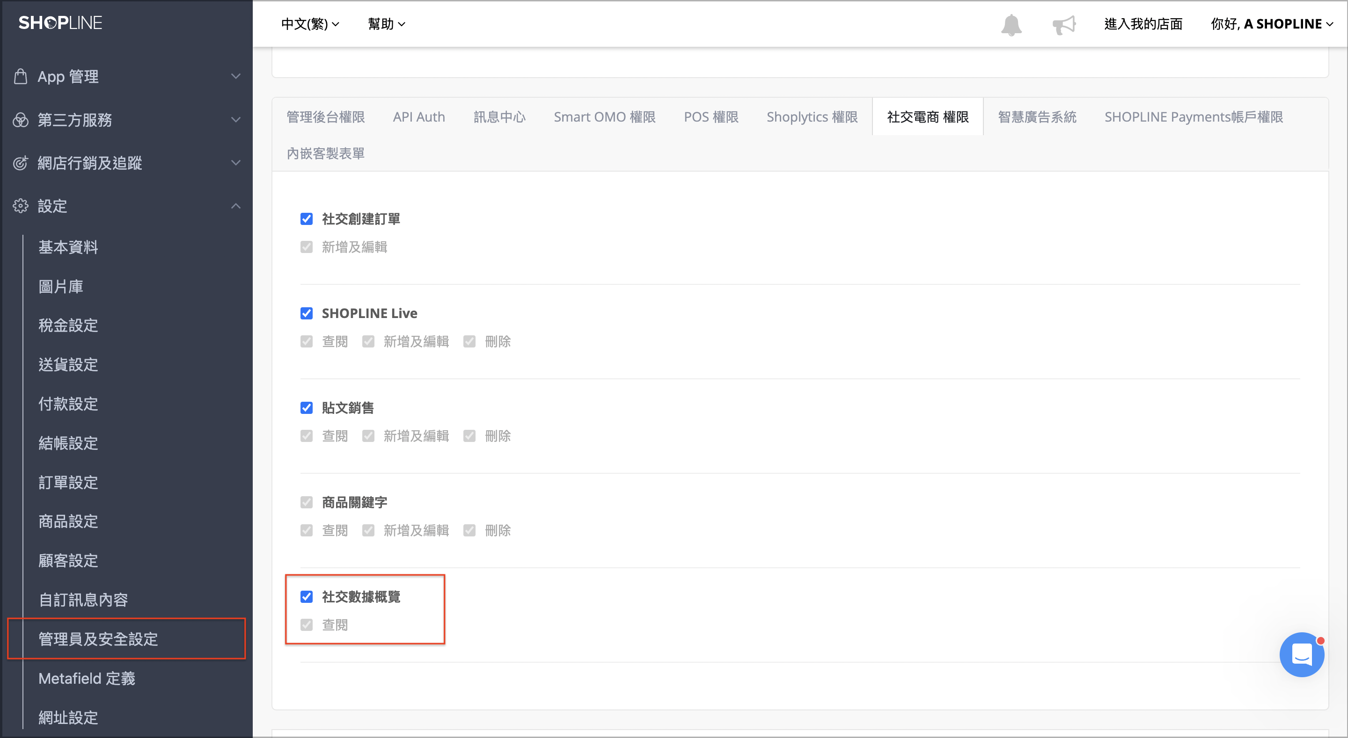The height and width of the screenshot is (738, 1348).
Task: Open the announcements megaphone icon
Action: (1064, 25)
